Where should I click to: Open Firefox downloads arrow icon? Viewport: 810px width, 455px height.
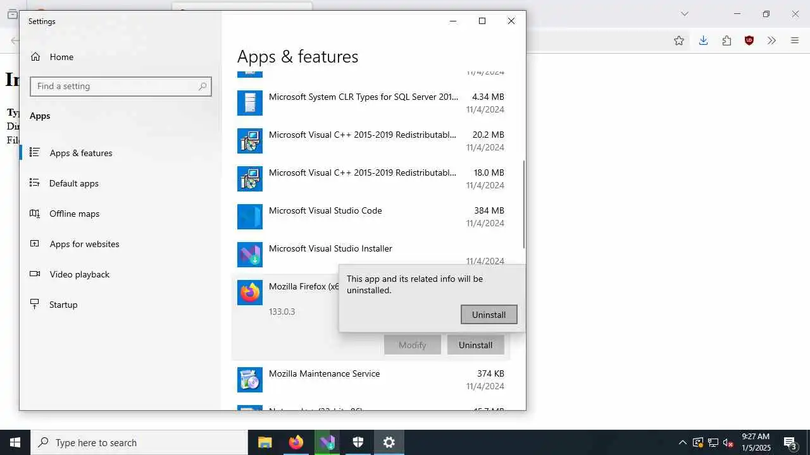tap(703, 40)
